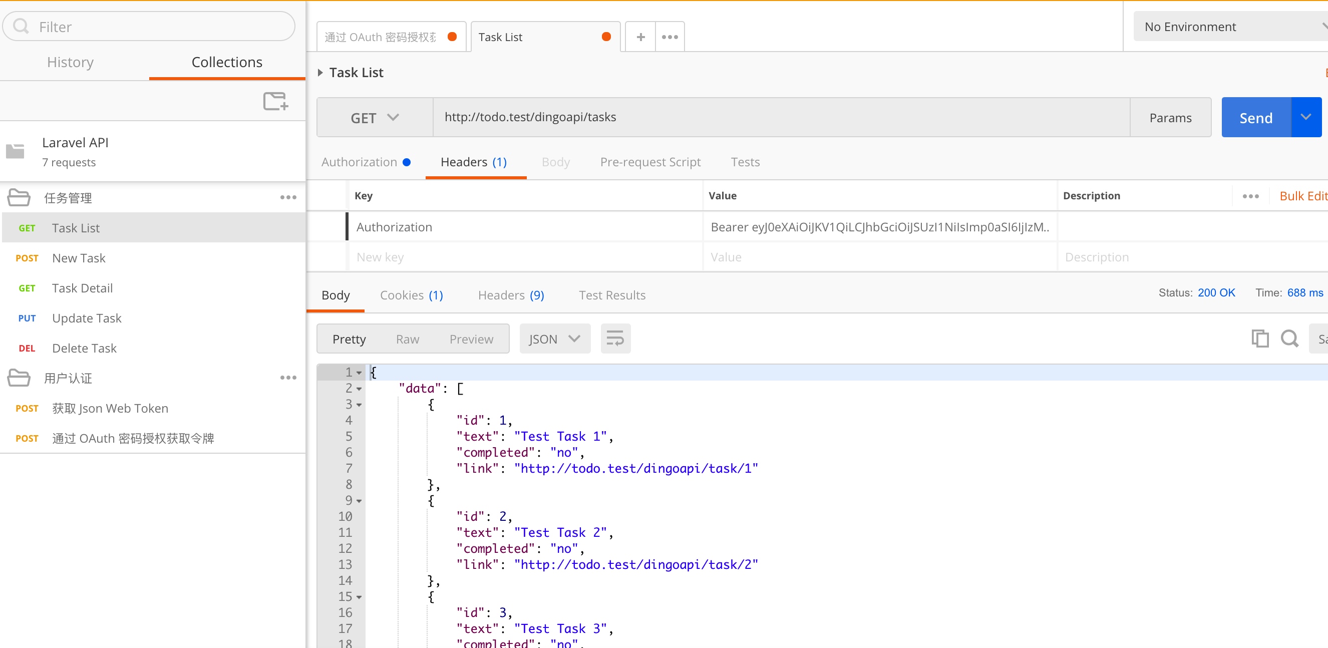Send the request
This screenshot has width=1328, height=648.
point(1256,118)
